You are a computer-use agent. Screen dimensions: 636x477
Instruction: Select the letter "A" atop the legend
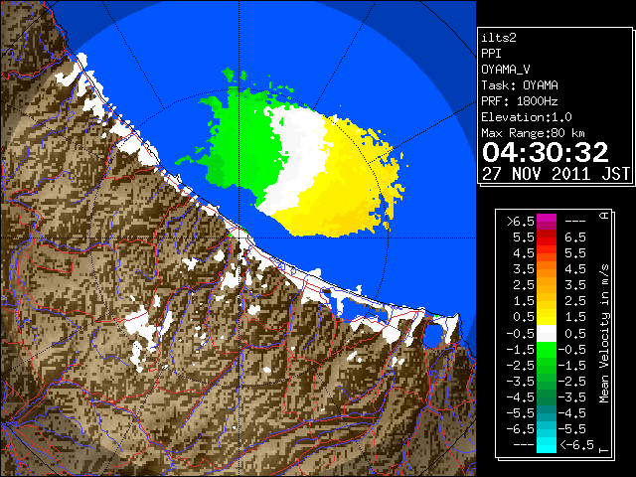604,216
